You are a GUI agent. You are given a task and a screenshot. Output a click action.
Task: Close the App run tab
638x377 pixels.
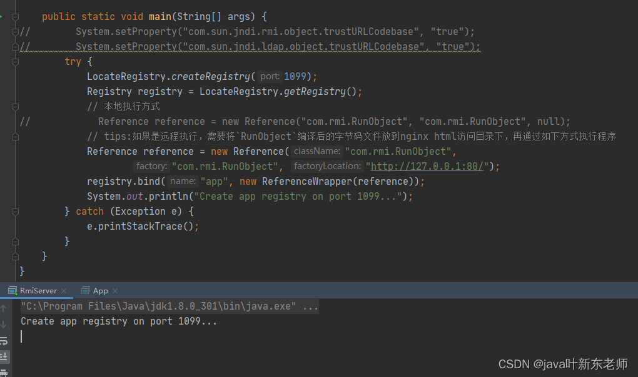point(115,291)
